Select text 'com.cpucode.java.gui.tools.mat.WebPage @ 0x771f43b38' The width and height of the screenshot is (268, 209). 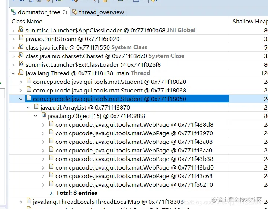coord(134,159)
